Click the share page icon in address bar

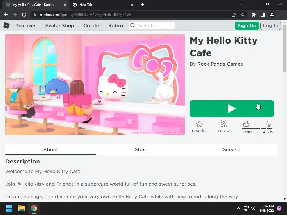pos(233,15)
